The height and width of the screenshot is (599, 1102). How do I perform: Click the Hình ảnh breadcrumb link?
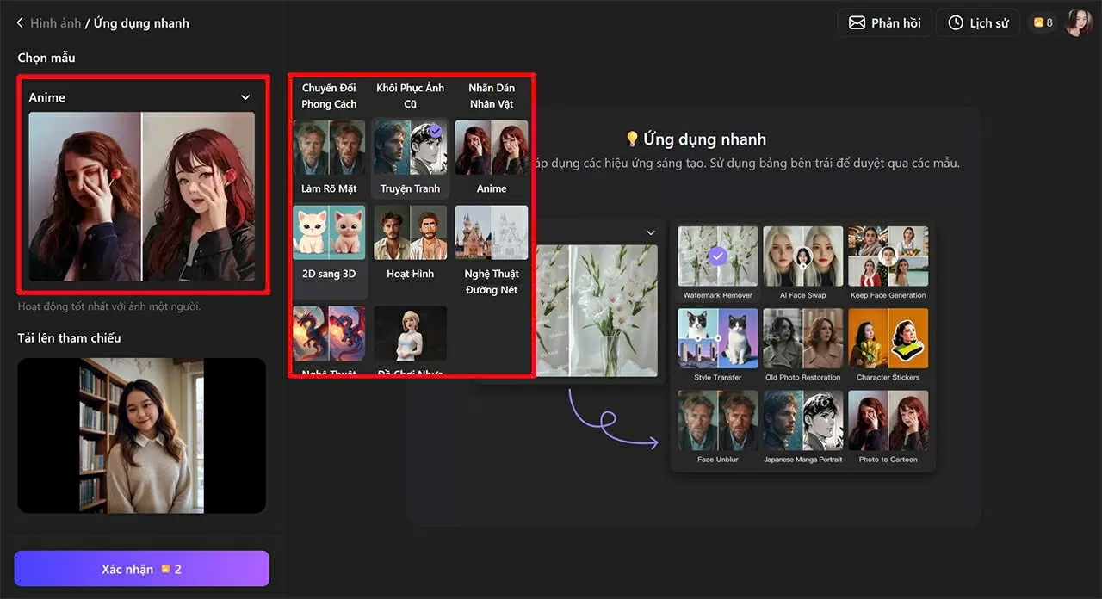[55, 23]
